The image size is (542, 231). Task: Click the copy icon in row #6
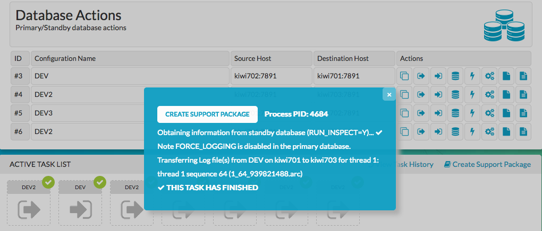[404, 132]
